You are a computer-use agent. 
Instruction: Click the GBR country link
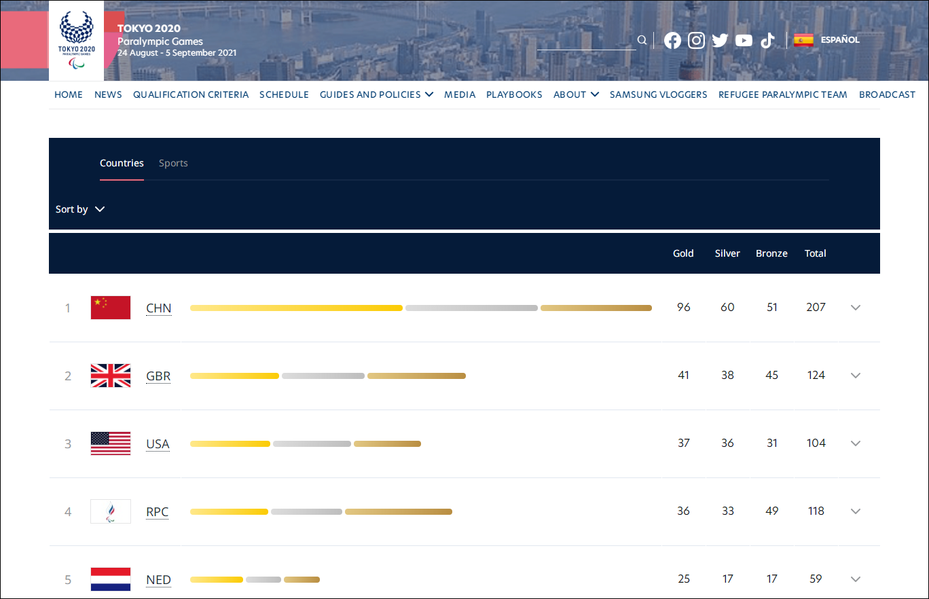tap(158, 376)
